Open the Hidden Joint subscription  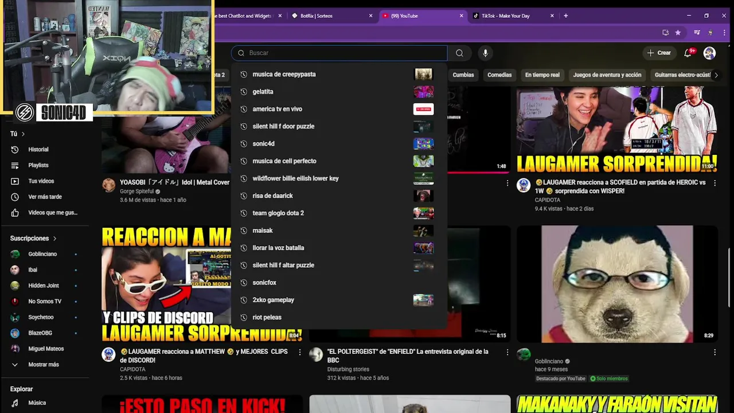45,286
